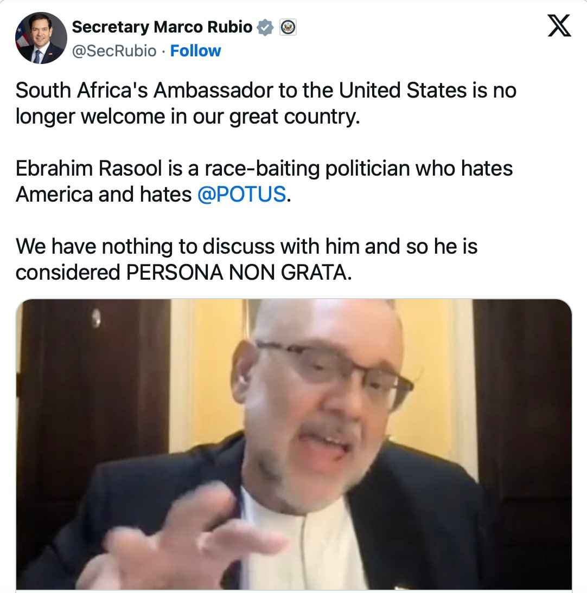This screenshot has width=587, height=593.
Task: Play the embedded video of the ambassador
Action: coord(293,444)
